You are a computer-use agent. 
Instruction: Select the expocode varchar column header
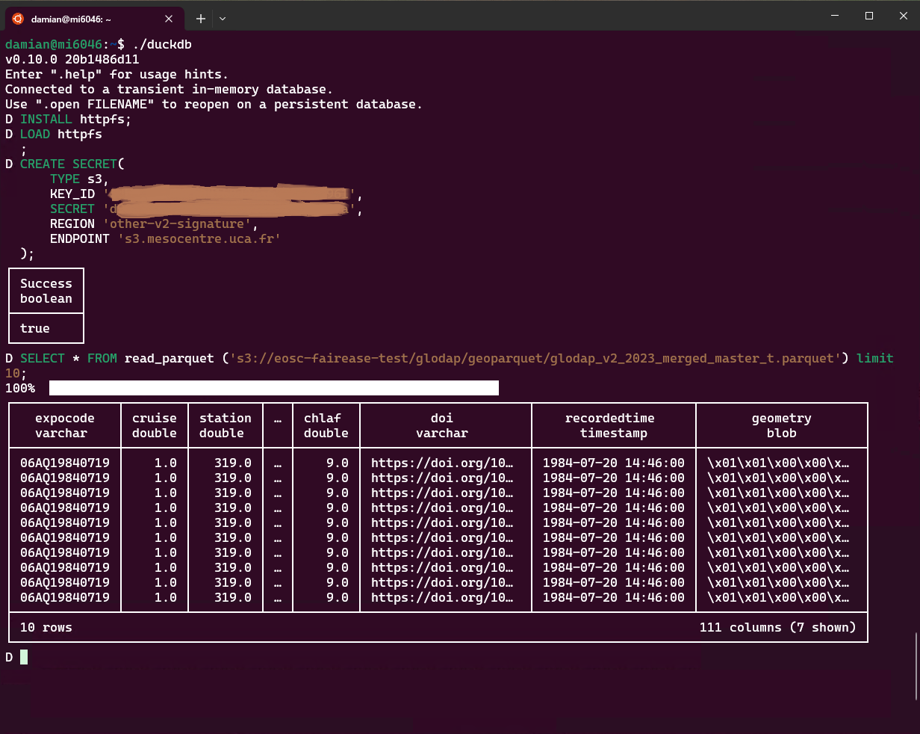64,425
